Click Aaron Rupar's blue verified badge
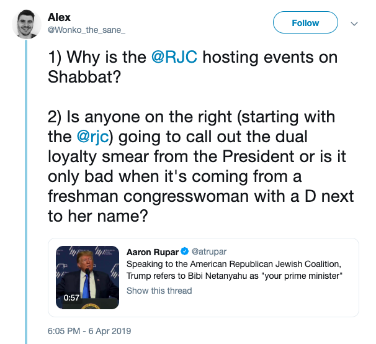Viewport: 376px width, 344px height. coord(184,252)
